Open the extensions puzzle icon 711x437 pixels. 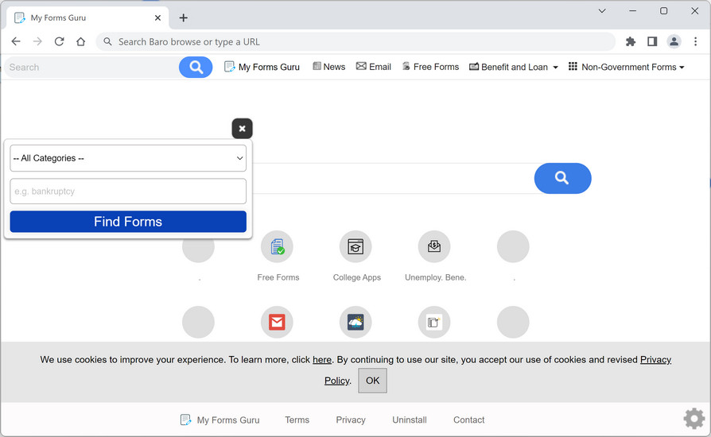tap(631, 41)
